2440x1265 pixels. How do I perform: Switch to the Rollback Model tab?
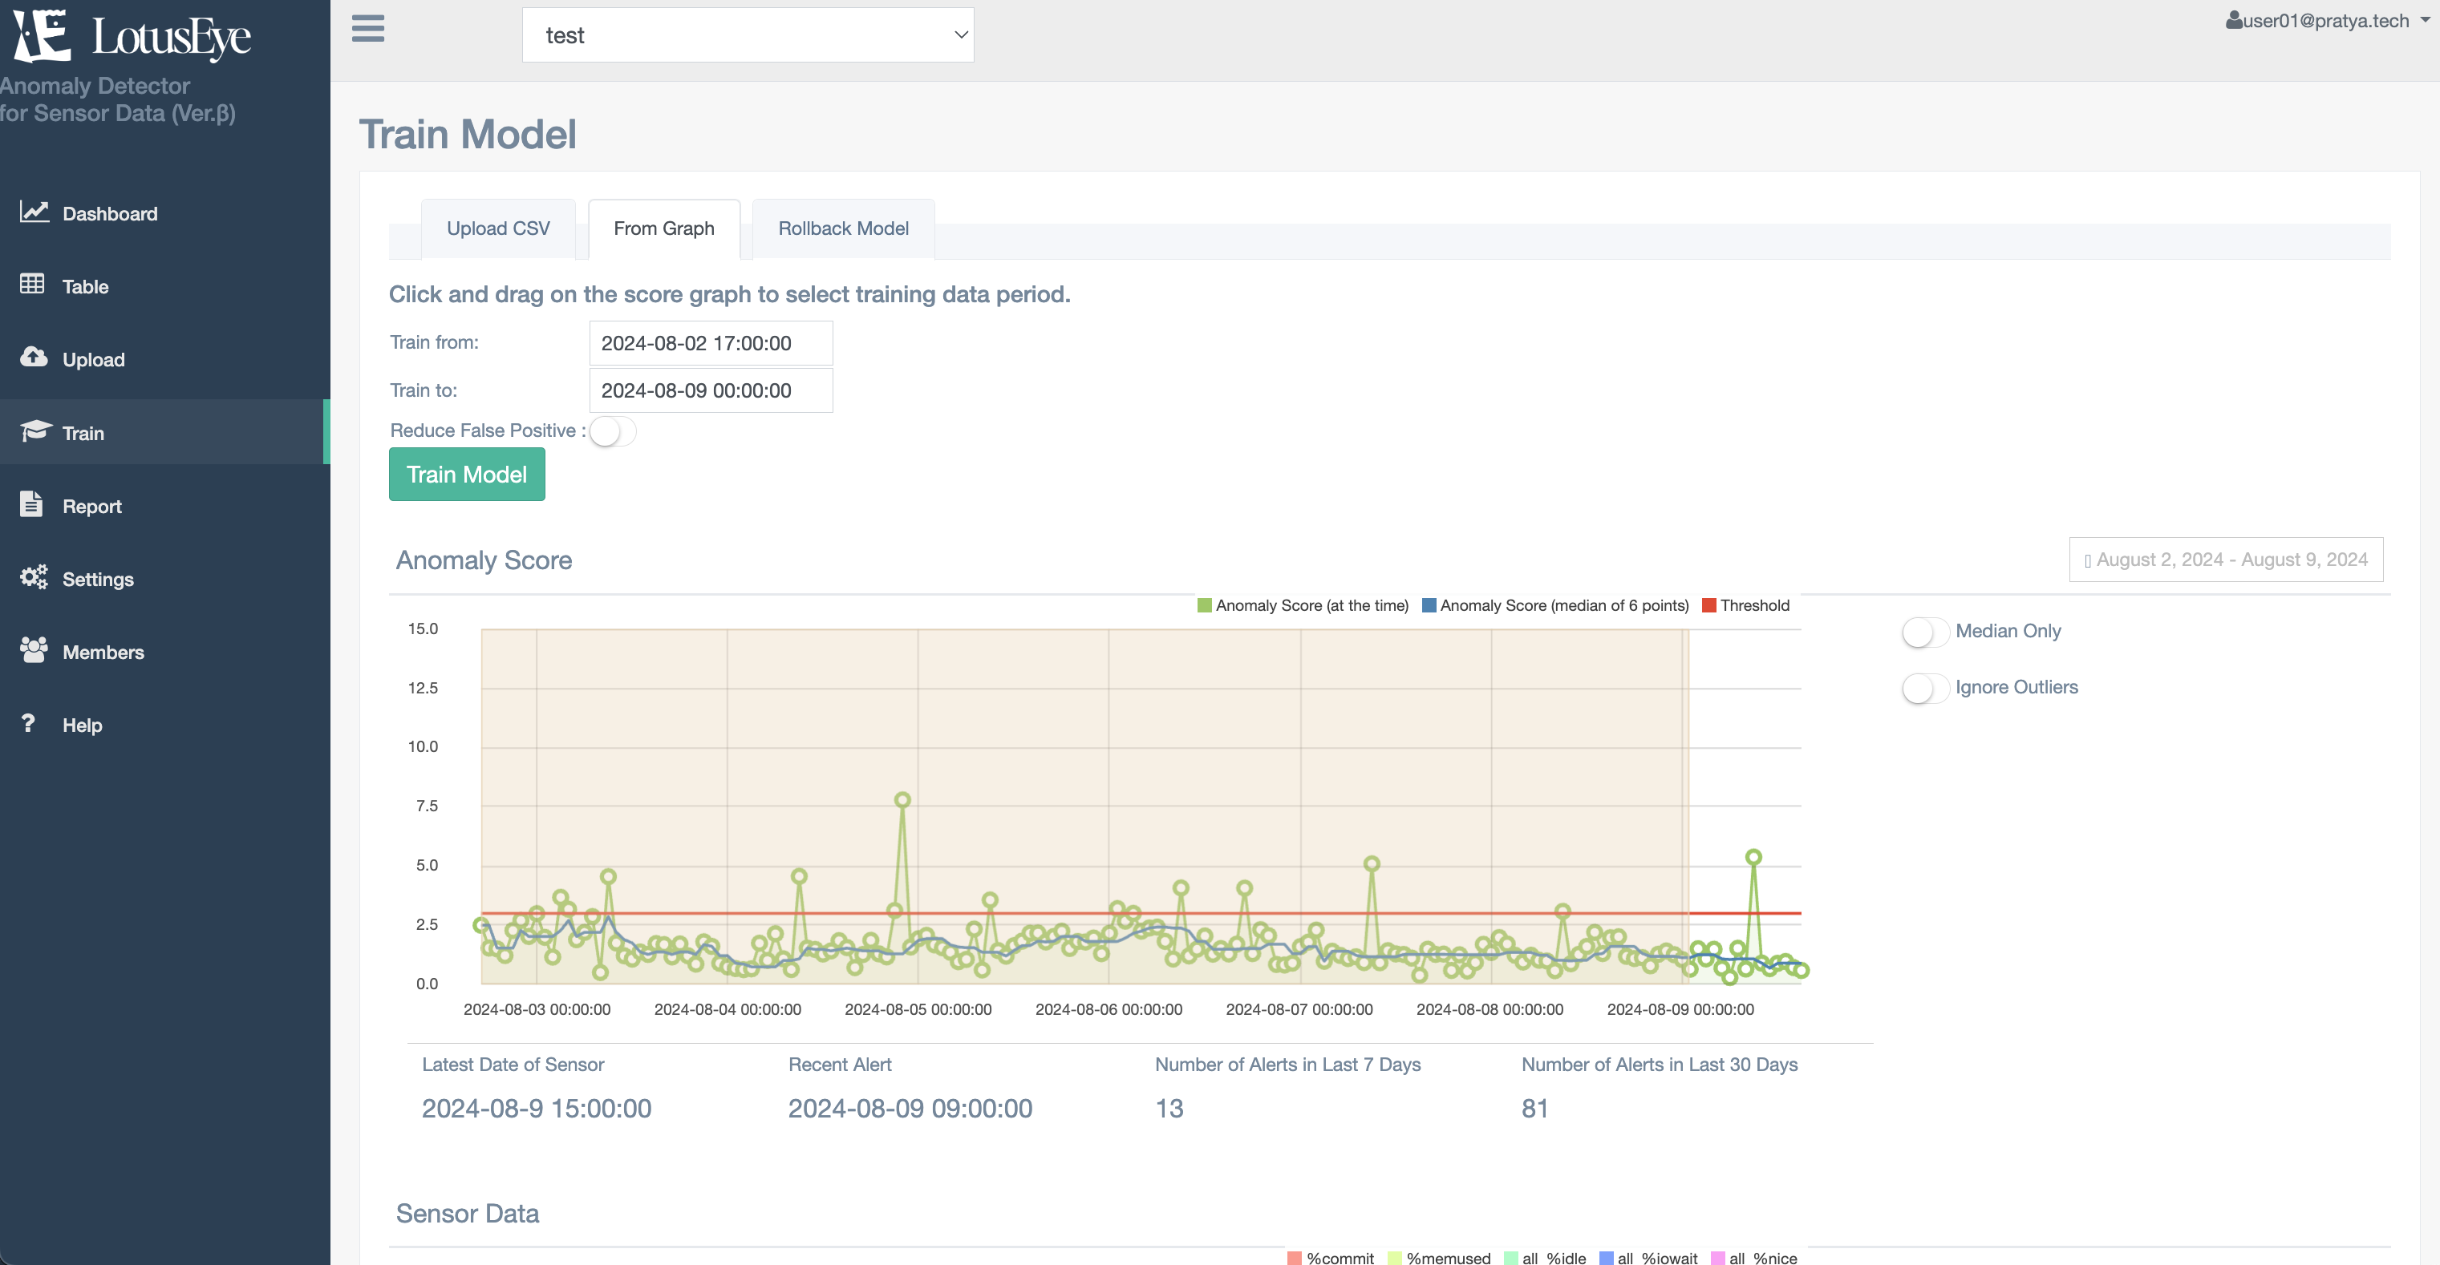[x=843, y=228]
